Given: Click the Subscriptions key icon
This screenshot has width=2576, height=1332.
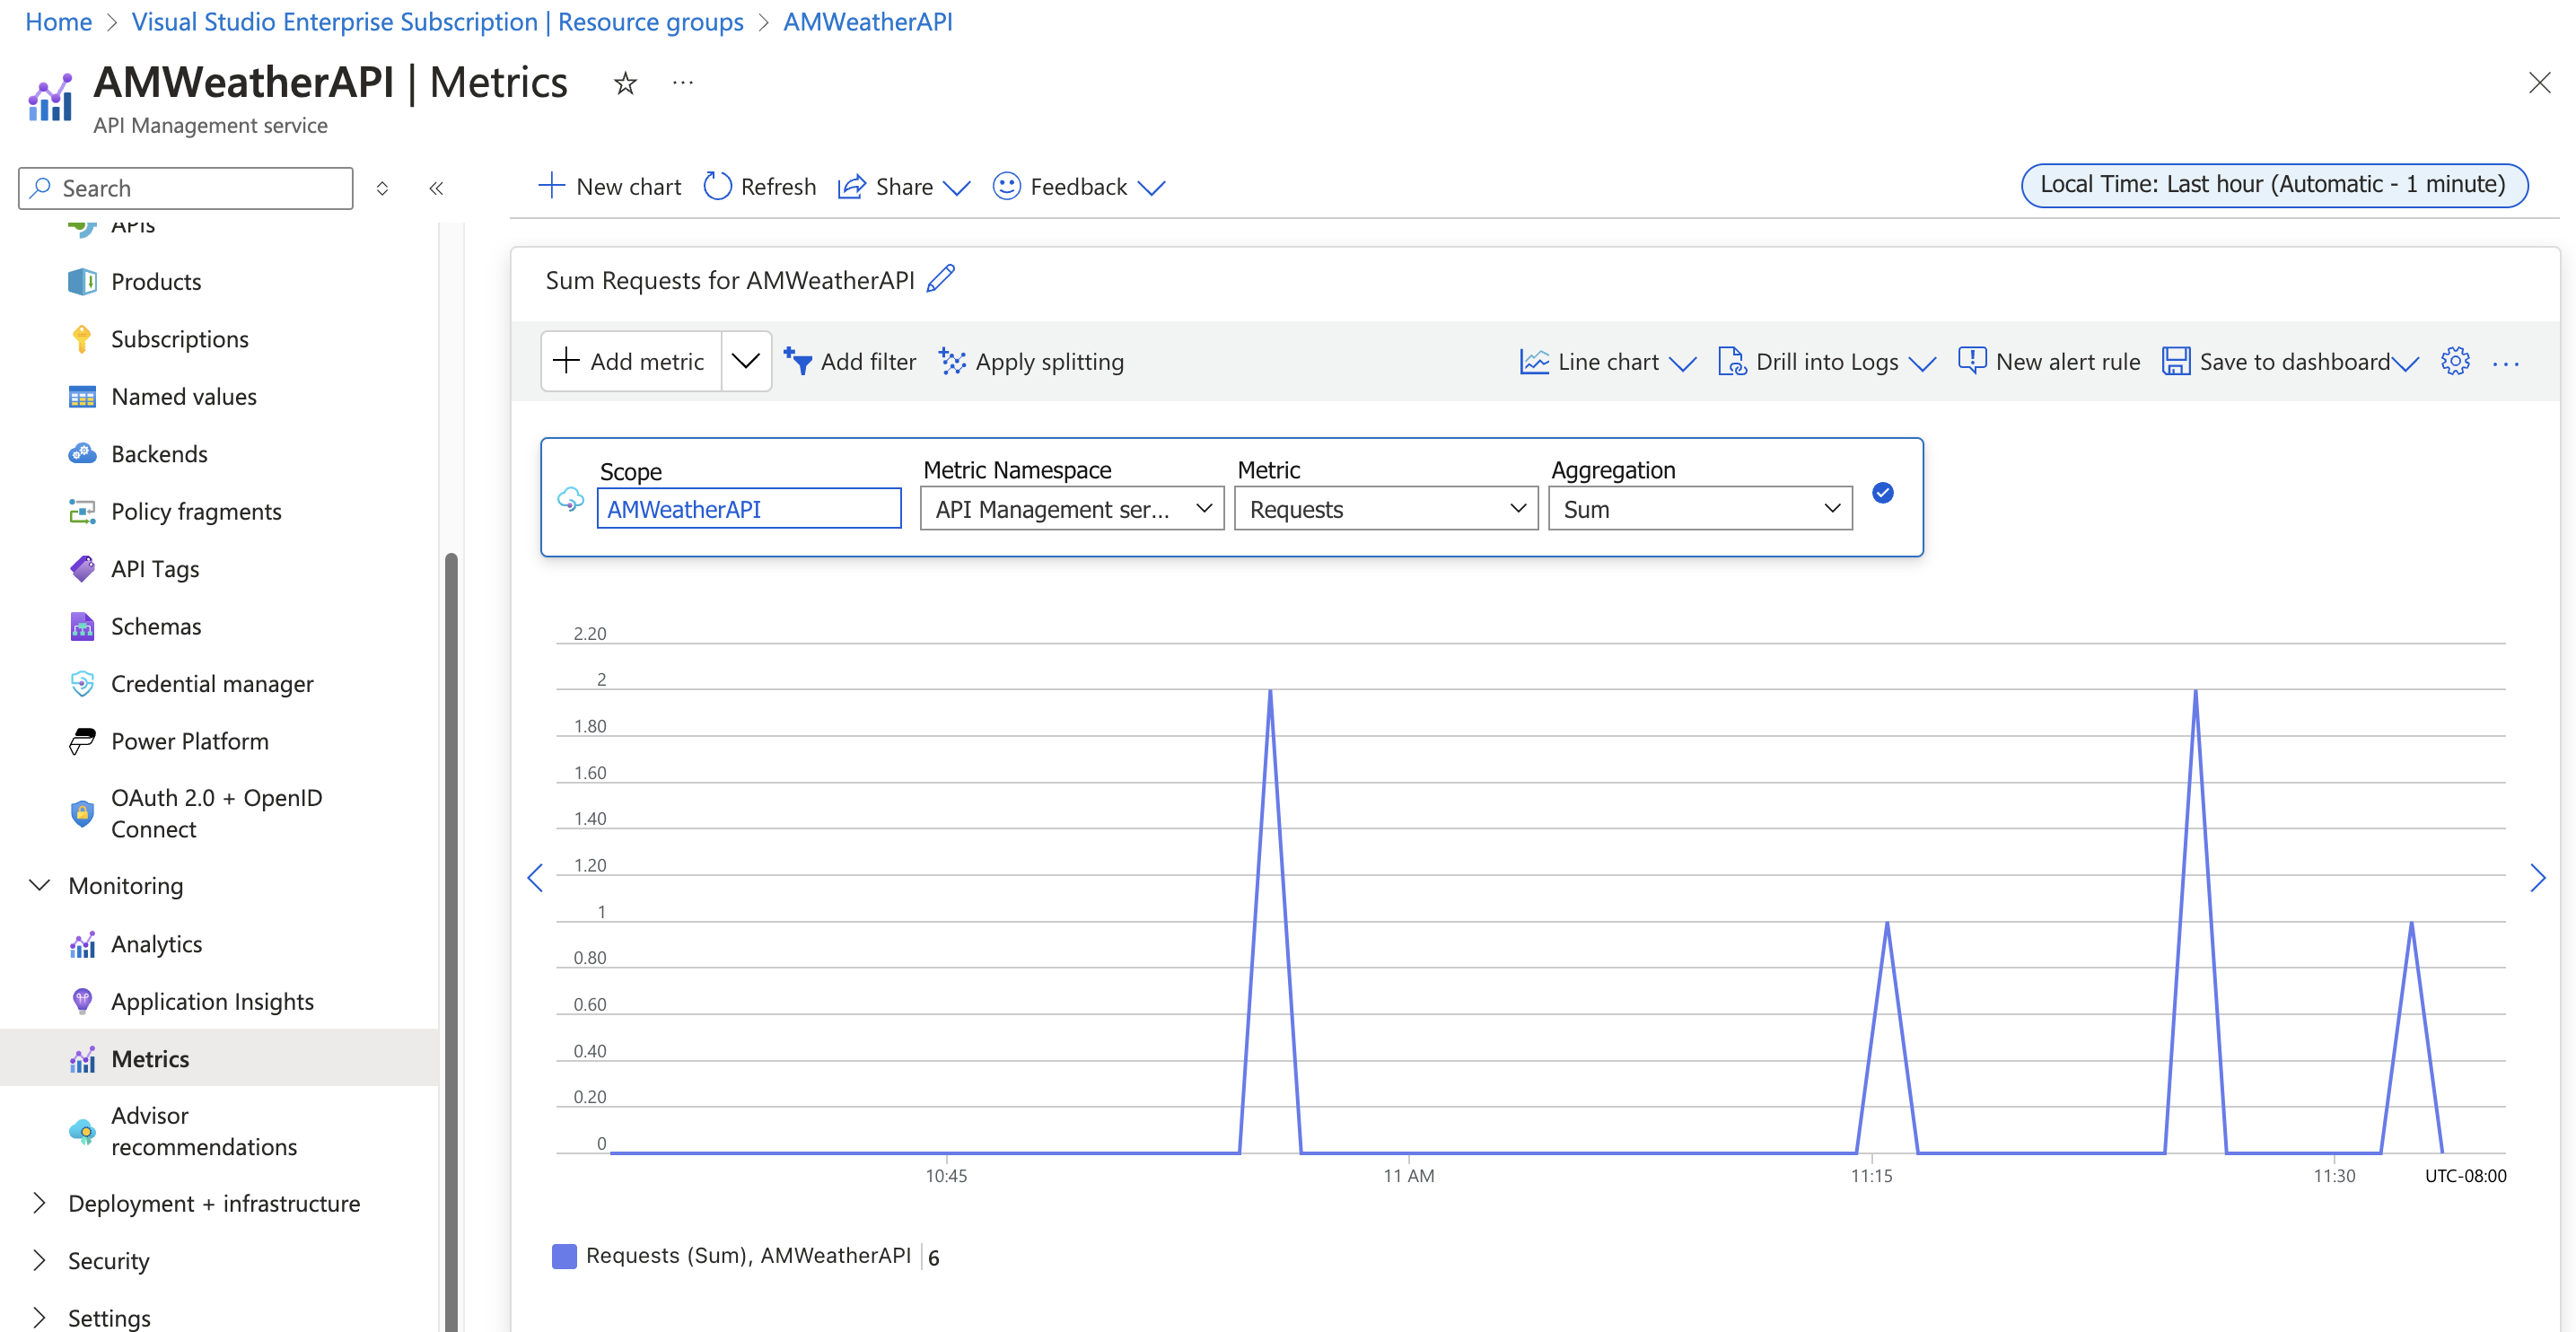Looking at the screenshot, I should [x=82, y=339].
